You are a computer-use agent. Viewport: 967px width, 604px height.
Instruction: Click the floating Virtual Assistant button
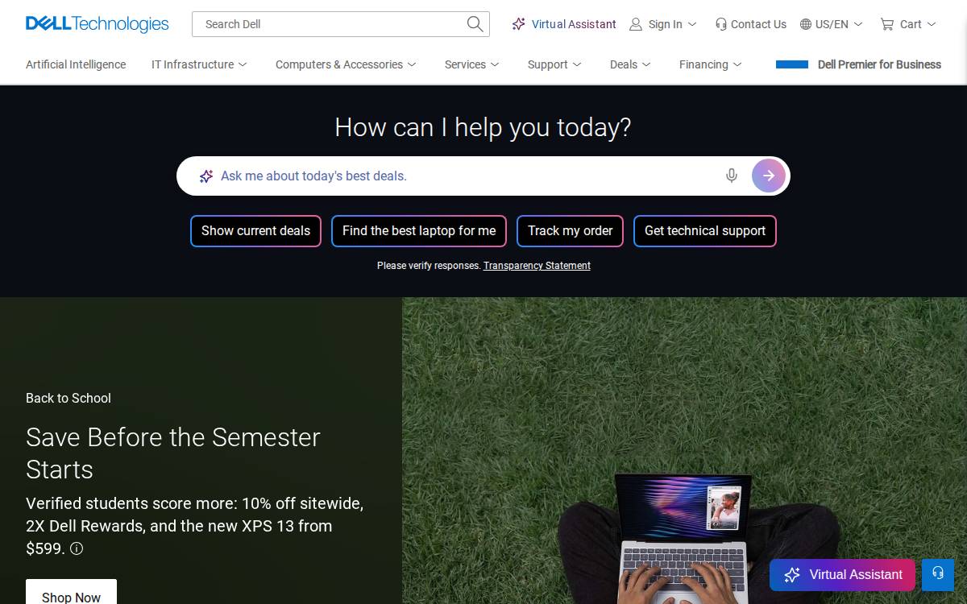[x=842, y=574]
